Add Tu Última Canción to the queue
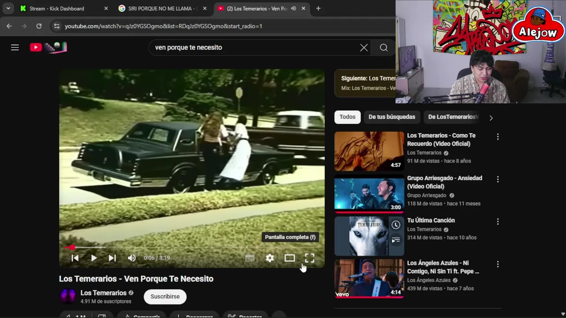 click(x=396, y=240)
